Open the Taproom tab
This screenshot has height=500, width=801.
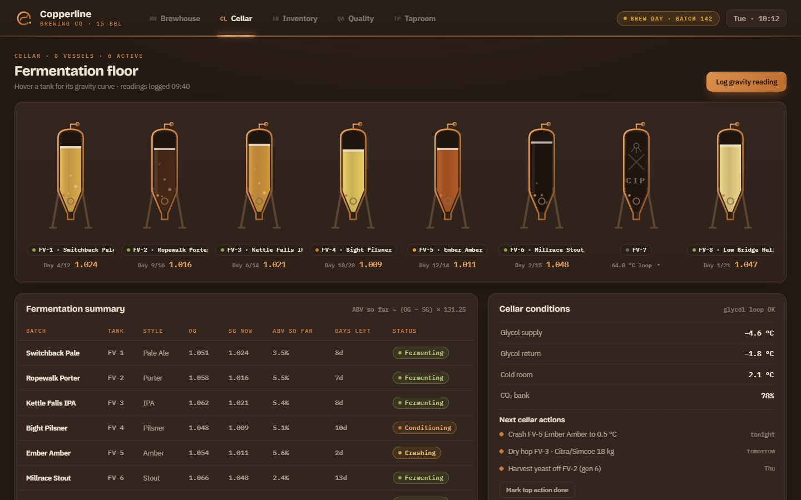click(414, 18)
